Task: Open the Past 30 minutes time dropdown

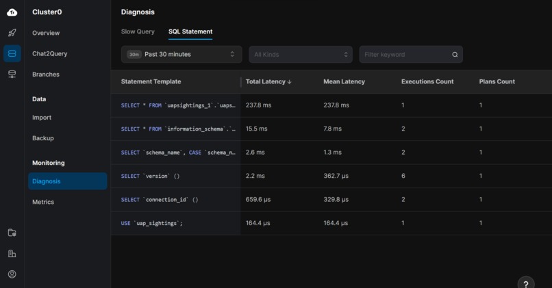Action: [x=181, y=55]
